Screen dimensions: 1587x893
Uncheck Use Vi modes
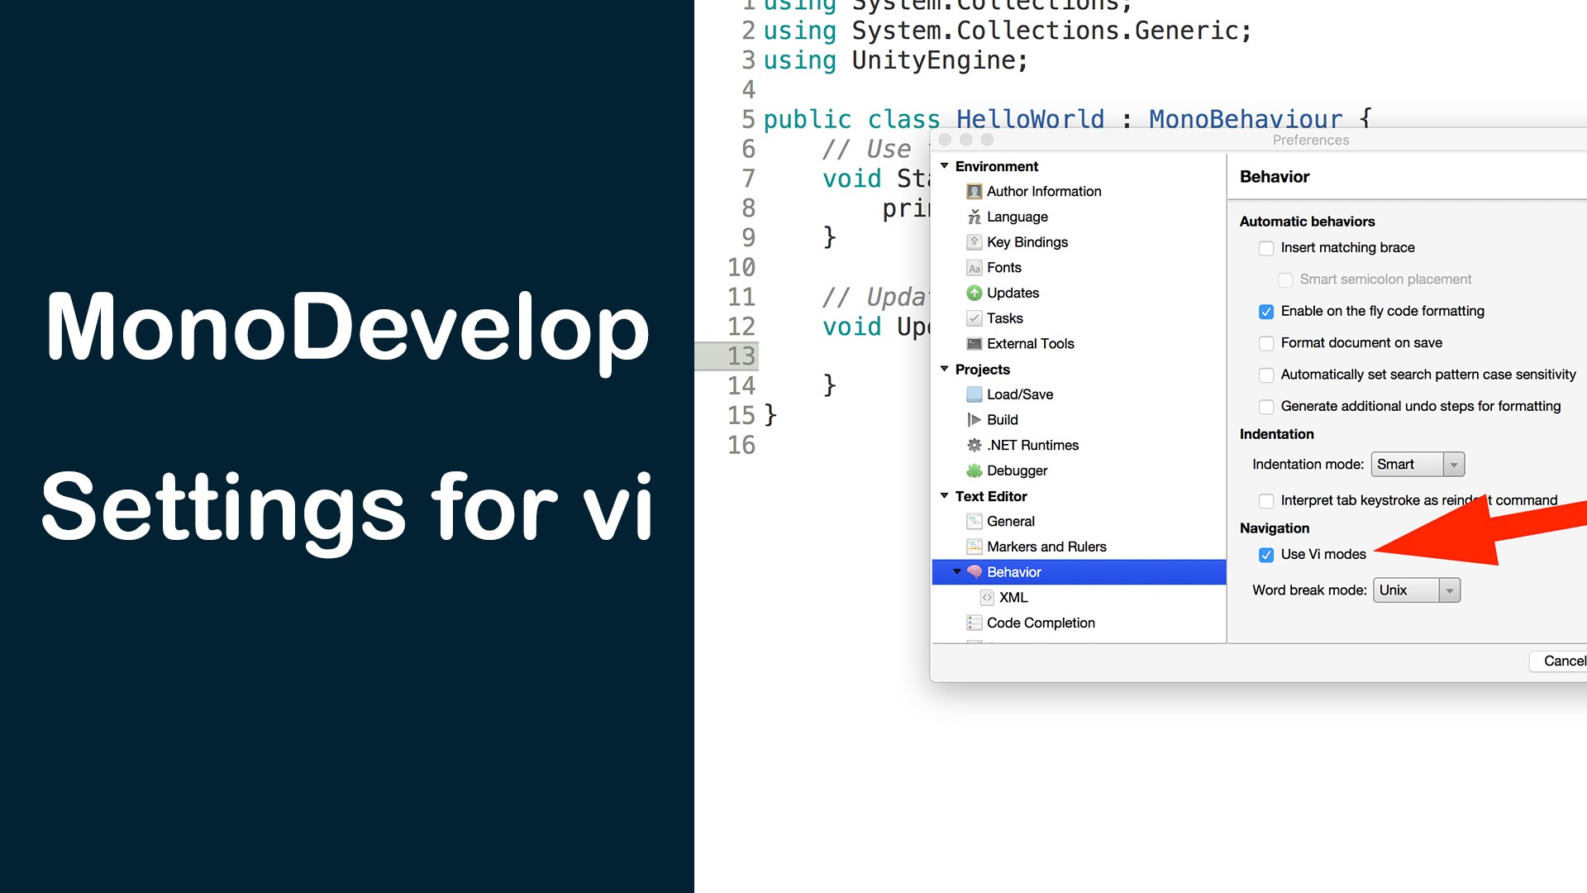[1265, 555]
